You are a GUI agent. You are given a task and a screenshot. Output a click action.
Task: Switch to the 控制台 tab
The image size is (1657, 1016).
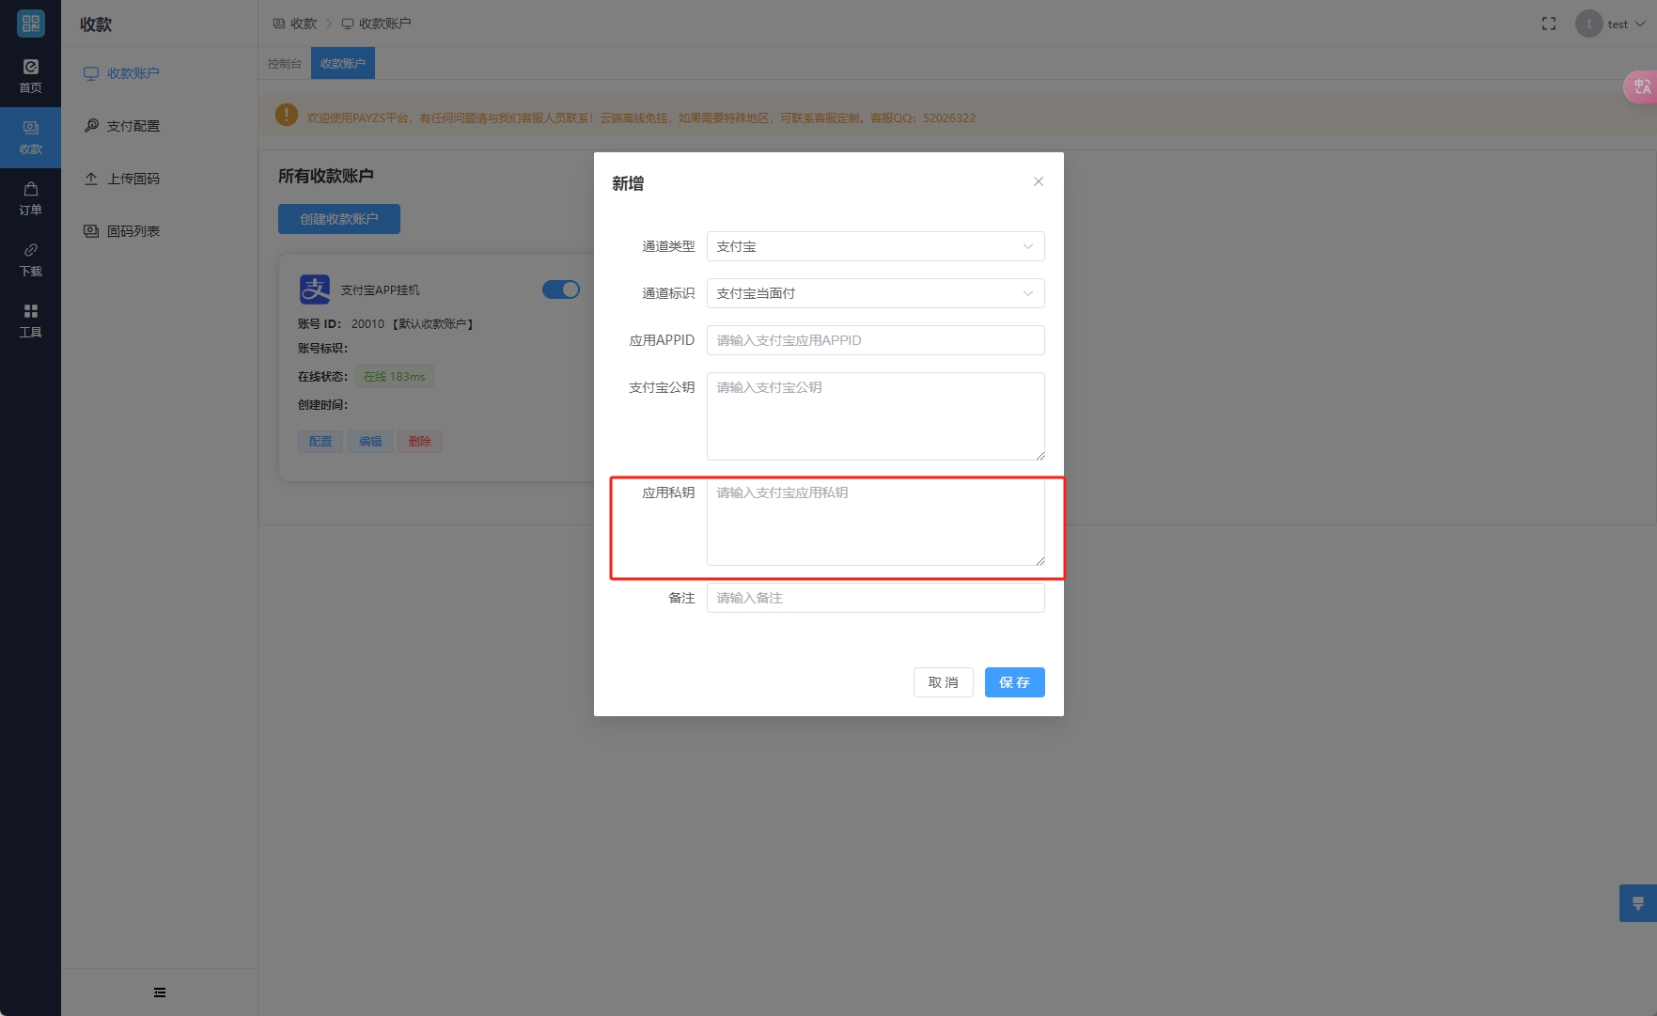284,64
